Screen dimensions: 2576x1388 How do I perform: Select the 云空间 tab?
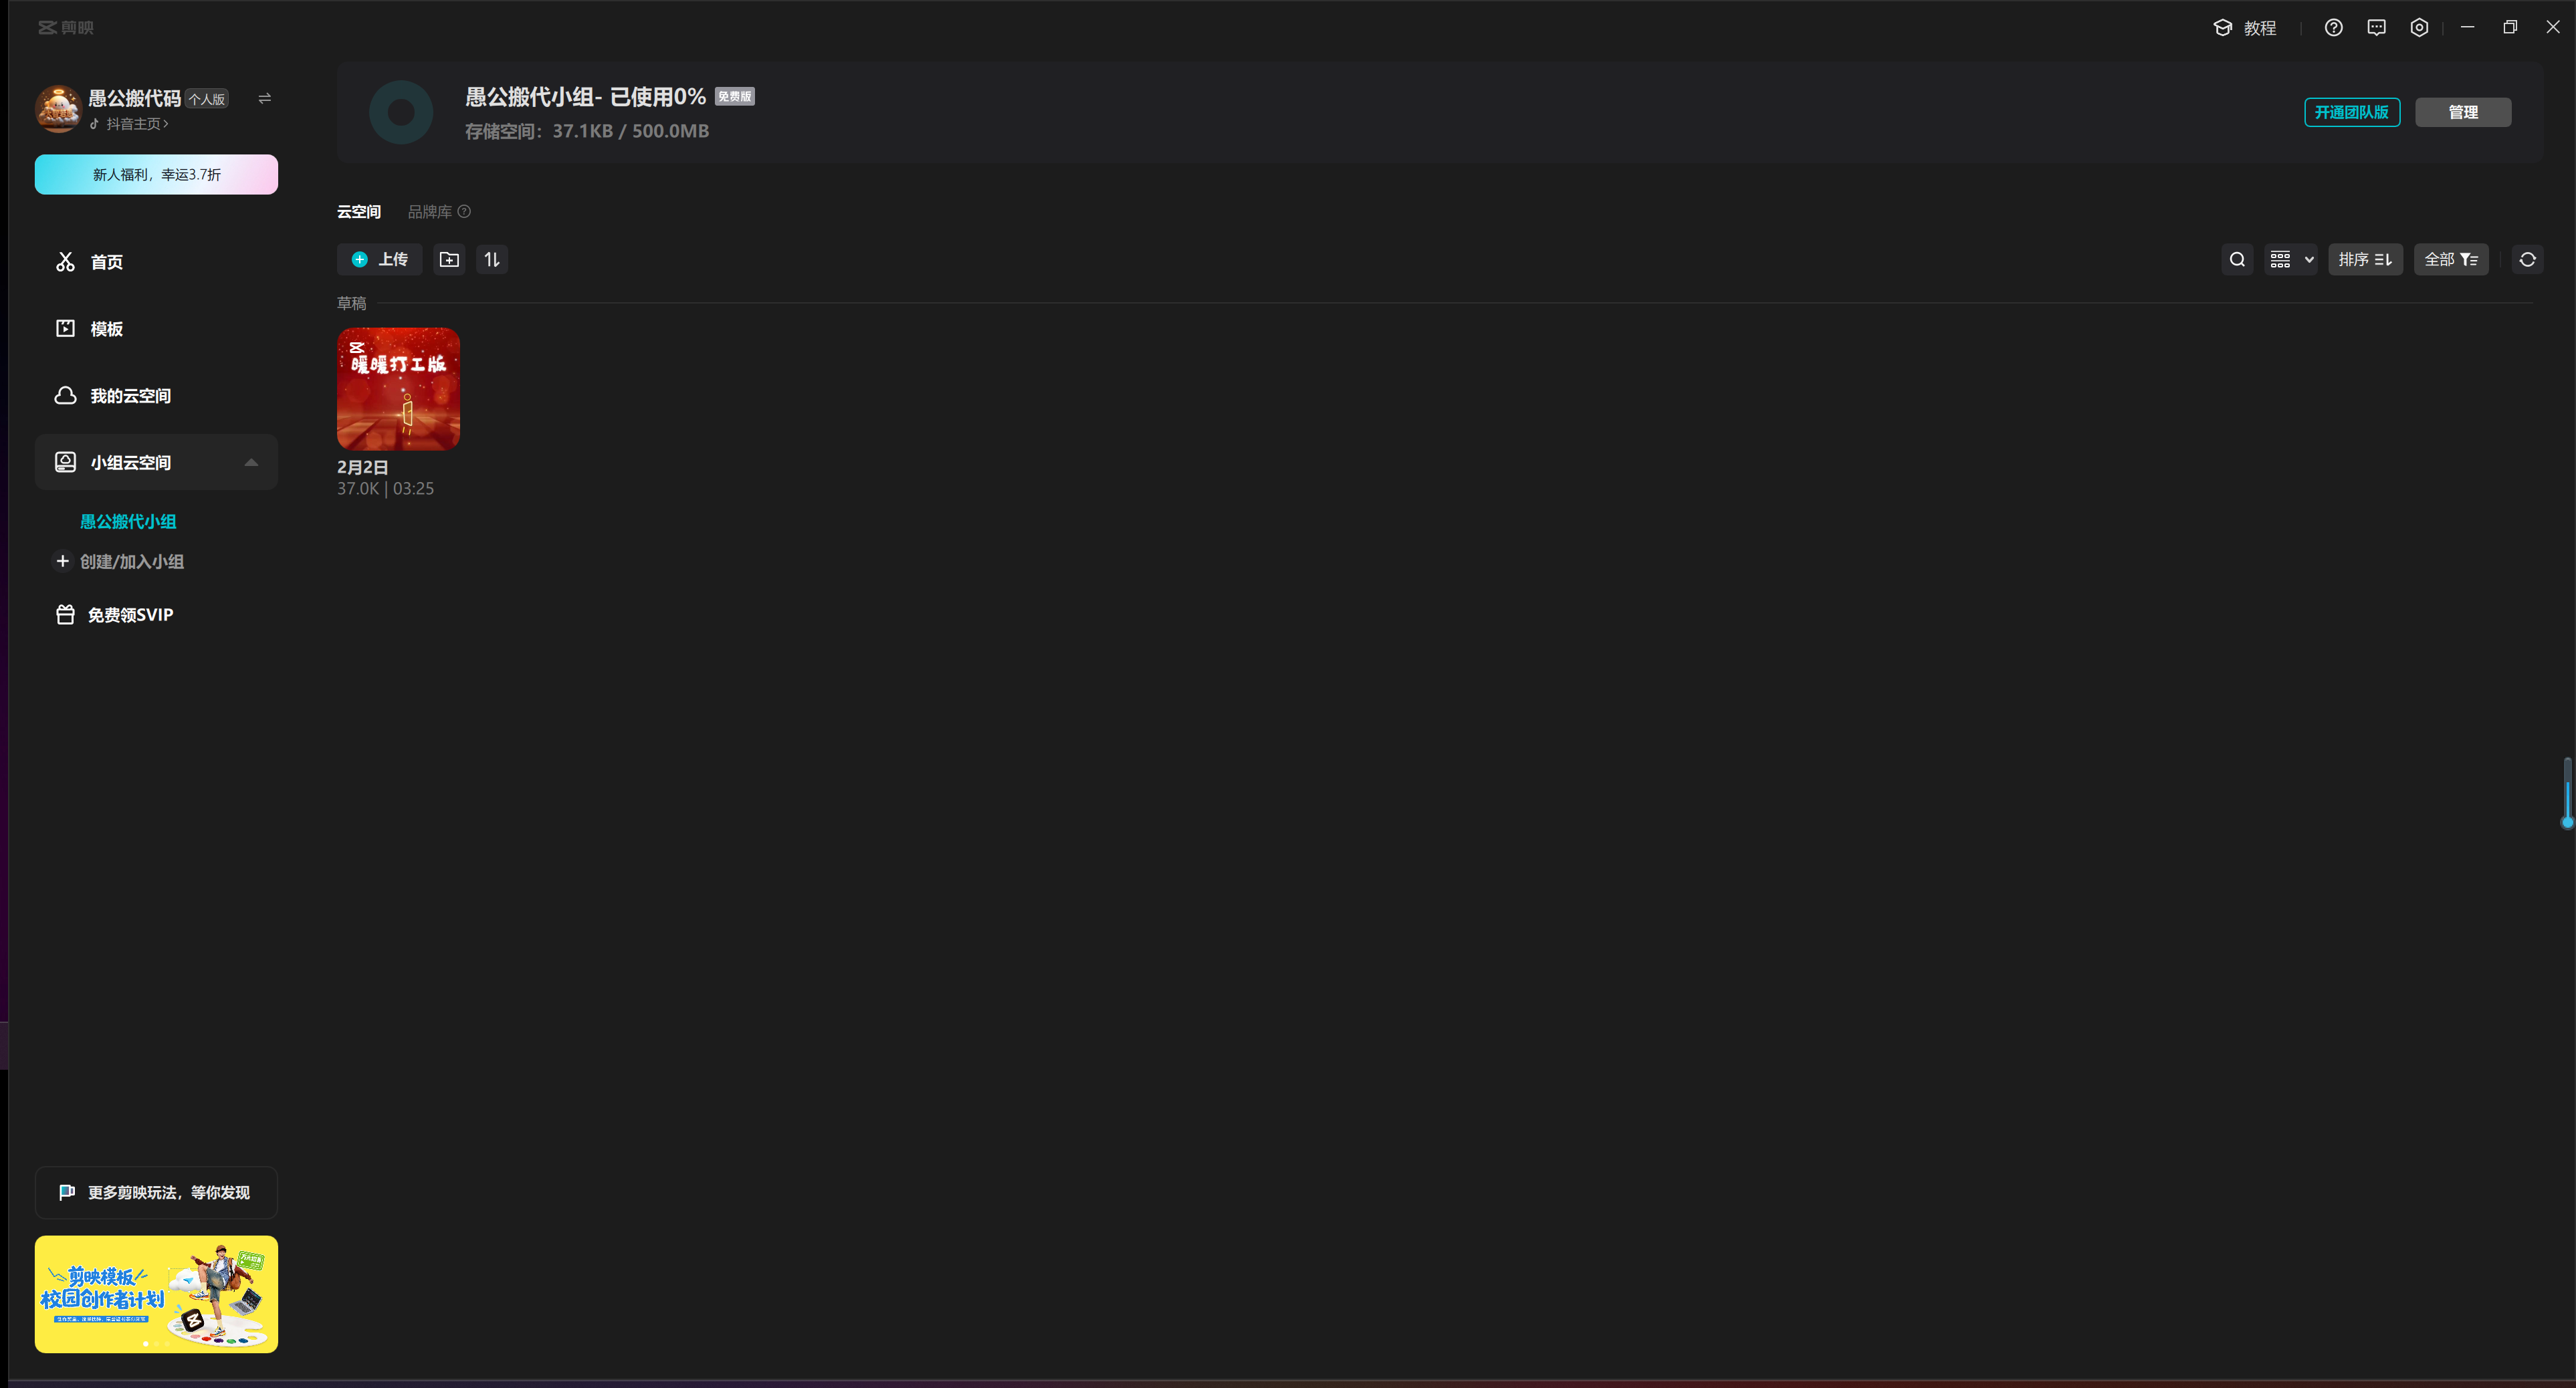coord(358,212)
